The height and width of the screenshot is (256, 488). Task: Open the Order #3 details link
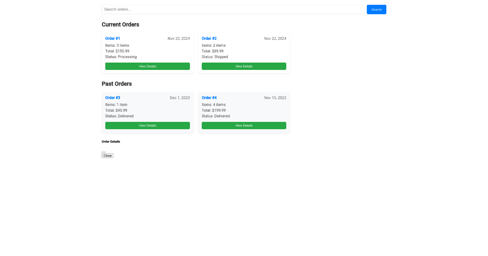[x=113, y=98]
